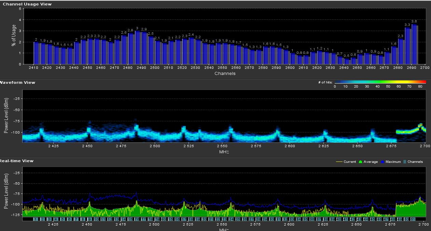The image size is (431, 231).
Task: Toggle the Average trace legend label
Action: click(x=371, y=162)
